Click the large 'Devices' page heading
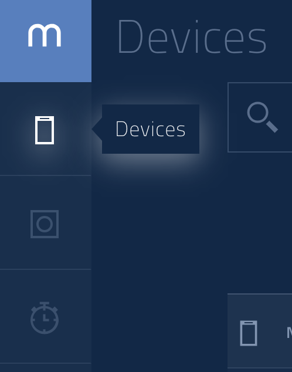The image size is (292, 372). [x=192, y=37]
